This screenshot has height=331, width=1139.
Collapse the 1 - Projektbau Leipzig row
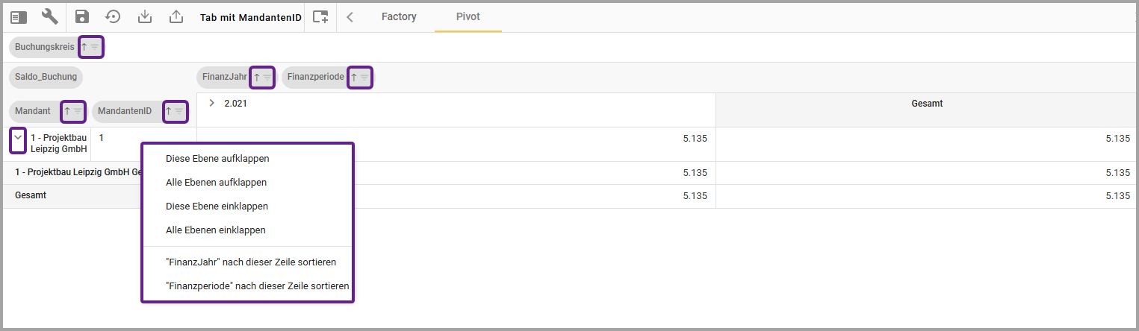[18, 138]
